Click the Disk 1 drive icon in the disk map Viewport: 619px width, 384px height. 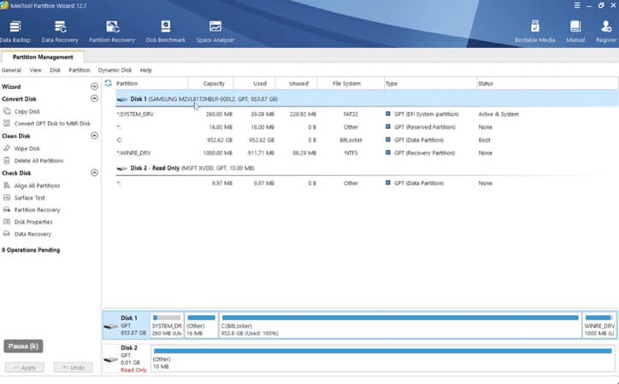point(110,327)
